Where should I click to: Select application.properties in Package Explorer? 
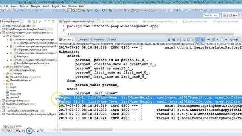pos(23,70)
